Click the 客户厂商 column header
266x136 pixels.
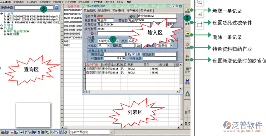(93, 65)
